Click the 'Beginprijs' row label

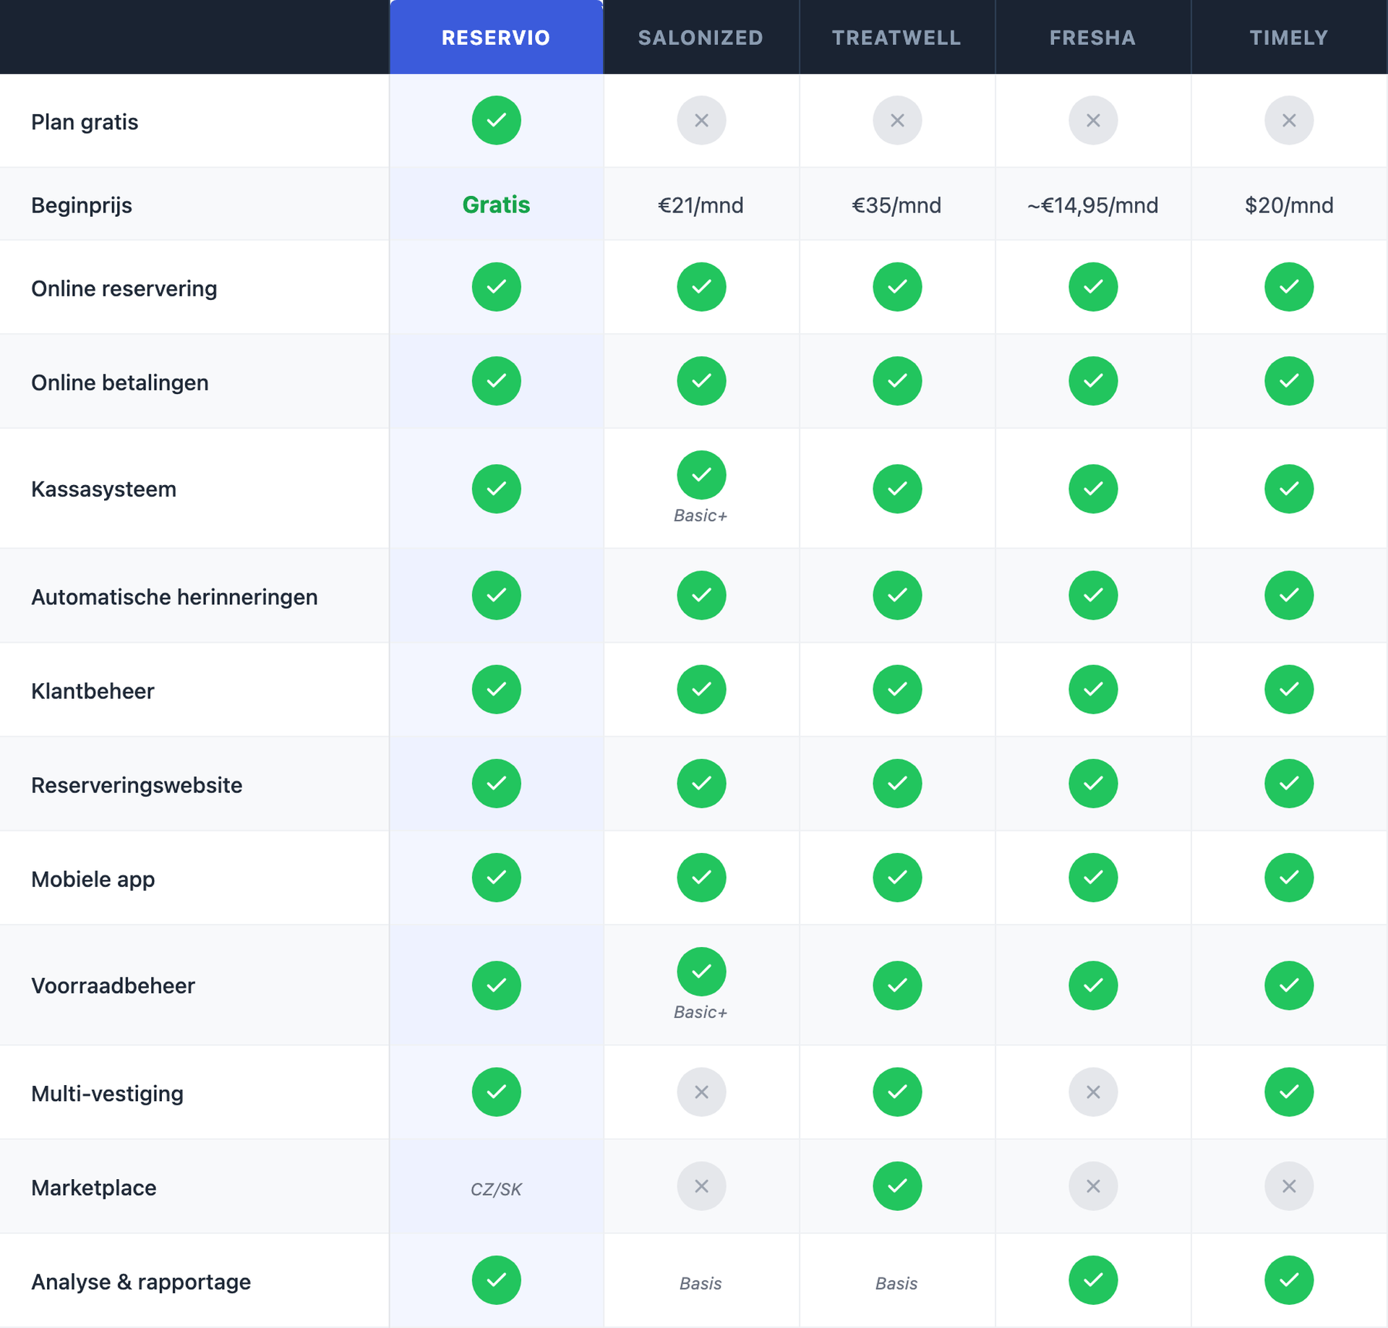click(82, 205)
